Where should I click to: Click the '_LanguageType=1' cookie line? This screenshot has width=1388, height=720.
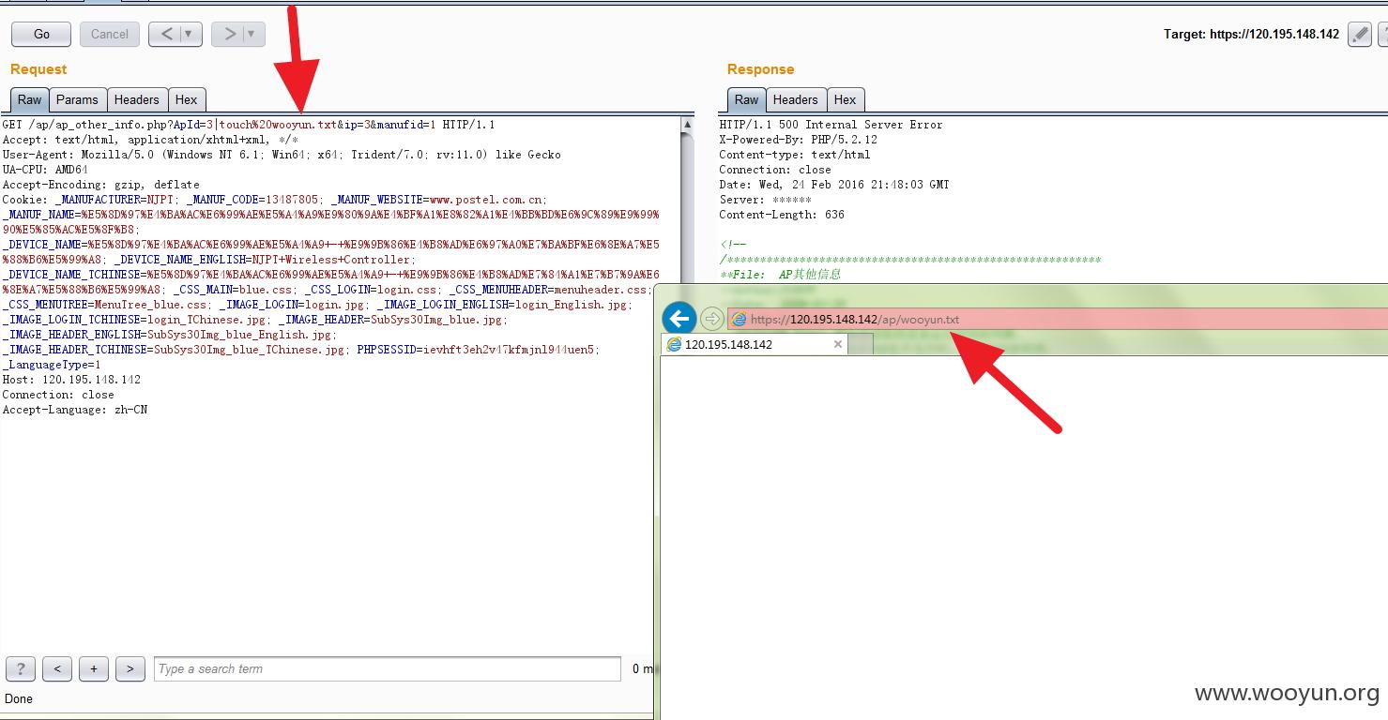tap(51, 365)
